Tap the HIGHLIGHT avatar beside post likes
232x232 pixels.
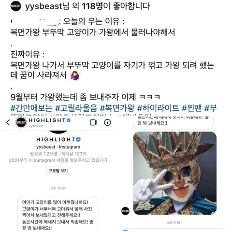click(x=16, y=6)
